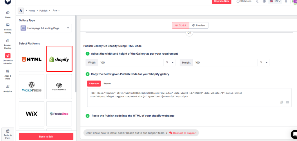Open the help question mark icon
Screen dimensions: 297x141
(x=264, y=1)
